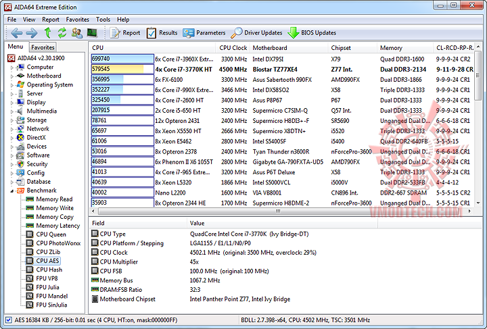Select the Menu tab

click(x=16, y=47)
